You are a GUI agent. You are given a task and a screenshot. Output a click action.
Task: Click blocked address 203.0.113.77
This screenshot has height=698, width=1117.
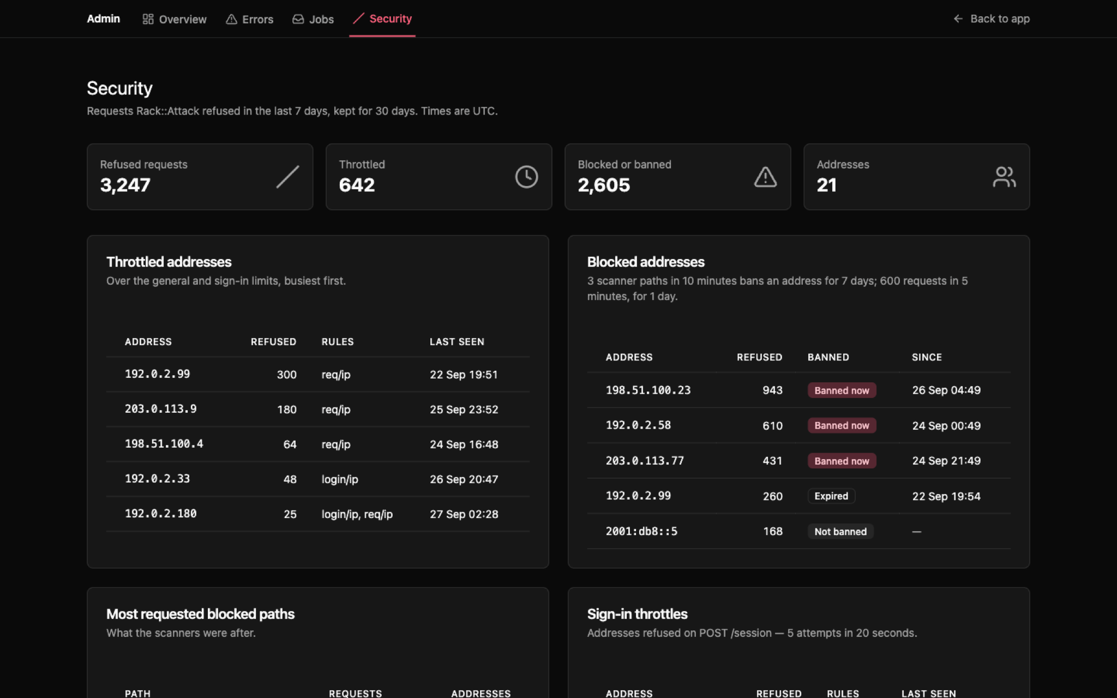coord(645,461)
